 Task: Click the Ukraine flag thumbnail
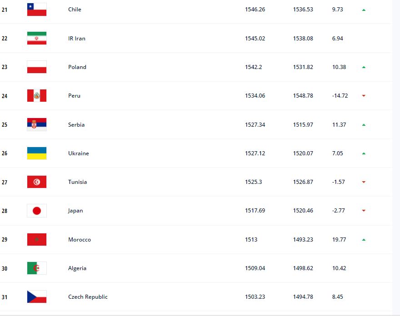[37, 153]
